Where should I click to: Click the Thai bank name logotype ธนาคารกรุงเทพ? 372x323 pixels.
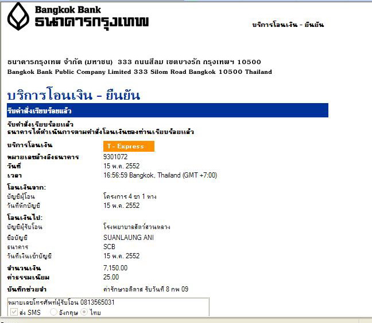click(x=92, y=23)
